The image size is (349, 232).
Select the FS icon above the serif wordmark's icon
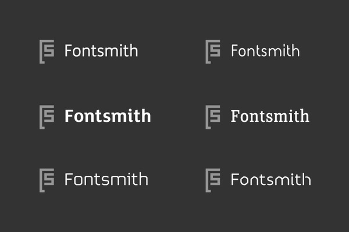212,52
